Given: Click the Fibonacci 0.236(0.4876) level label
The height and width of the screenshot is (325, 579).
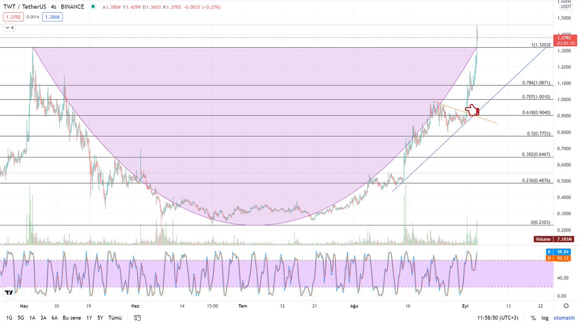Looking at the screenshot, I should click(536, 181).
